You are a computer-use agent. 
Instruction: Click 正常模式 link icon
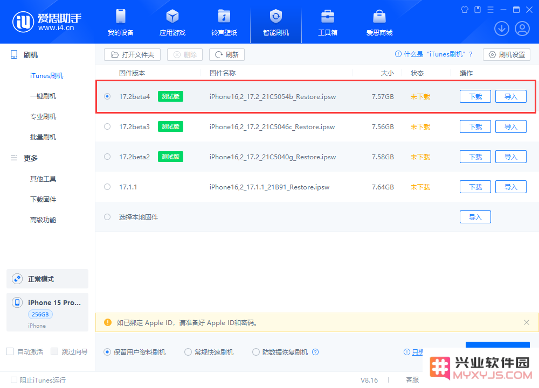tap(17, 279)
